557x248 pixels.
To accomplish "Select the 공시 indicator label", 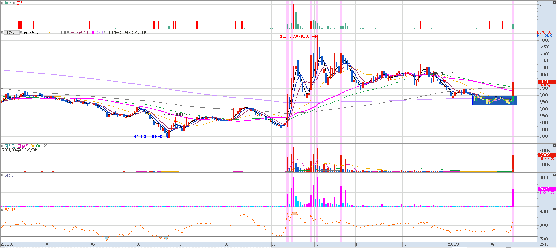I will coord(20,3).
